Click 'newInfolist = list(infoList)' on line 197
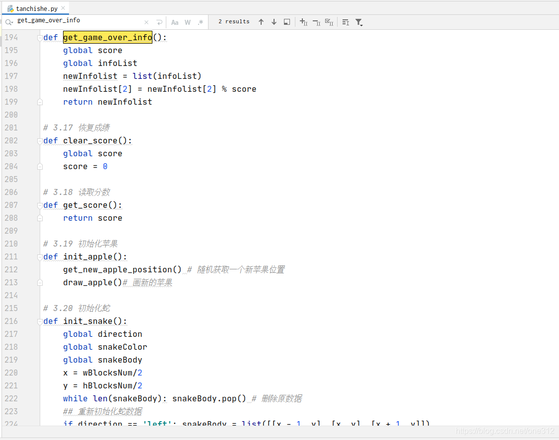The image size is (559, 440). point(132,76)
